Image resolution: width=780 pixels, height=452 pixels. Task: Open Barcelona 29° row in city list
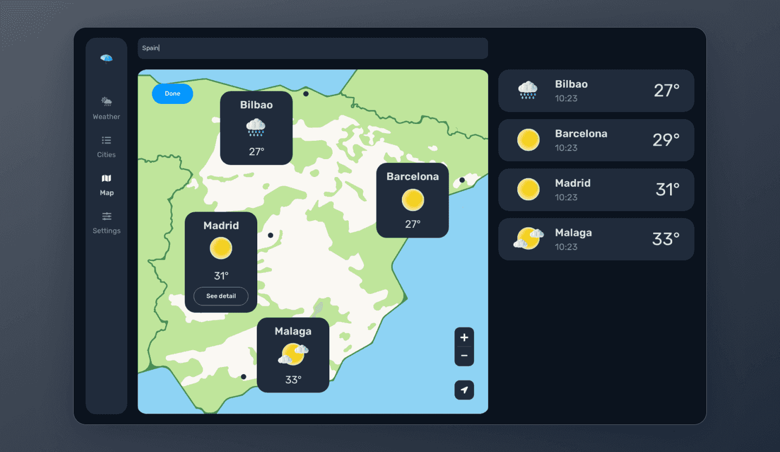(596, 140)
